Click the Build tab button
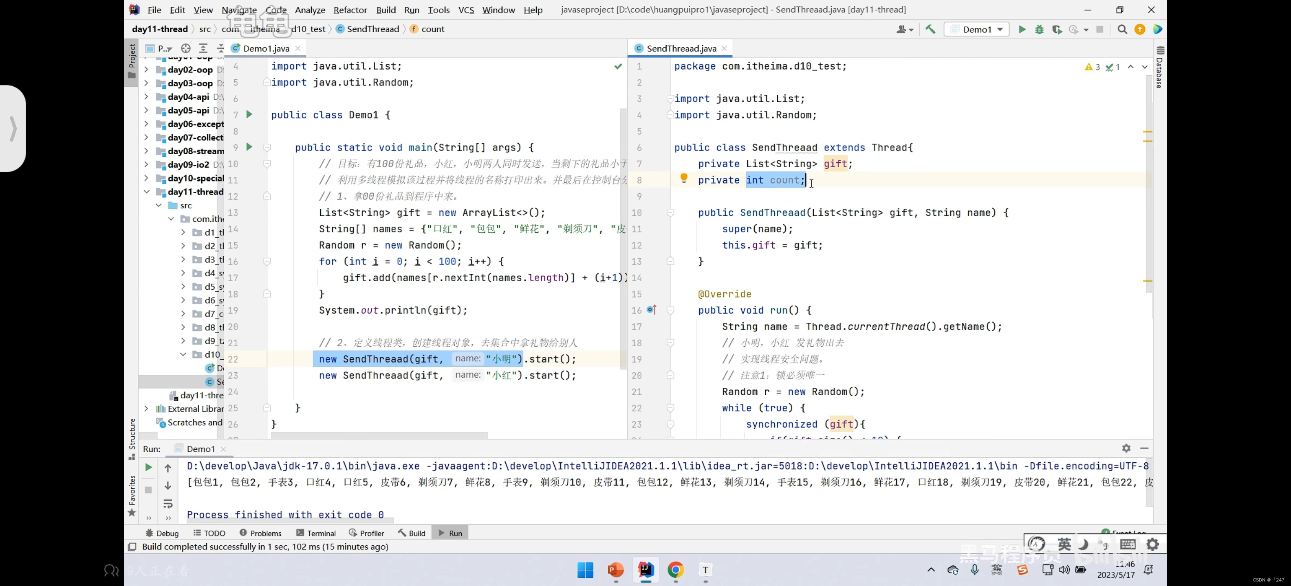The height and width of the screenshot is (586, 1291). tap(416, 533)
